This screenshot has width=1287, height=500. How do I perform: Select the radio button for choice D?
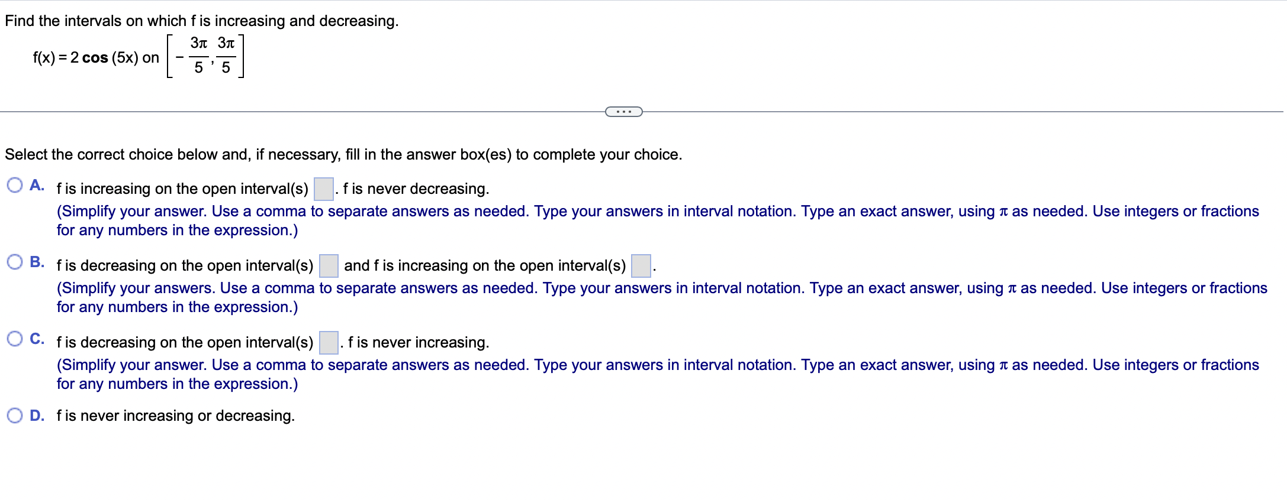click(x=15, y=415)
